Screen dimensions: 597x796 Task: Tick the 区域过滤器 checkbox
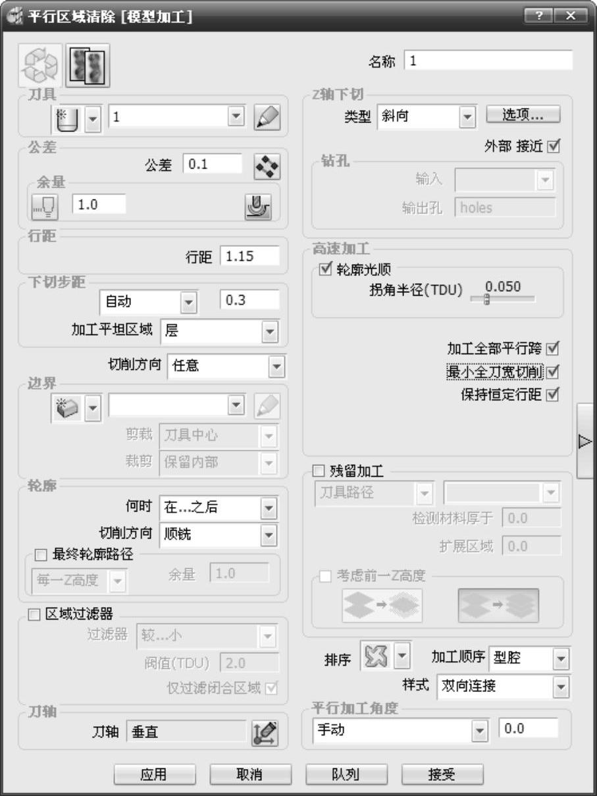37,615
